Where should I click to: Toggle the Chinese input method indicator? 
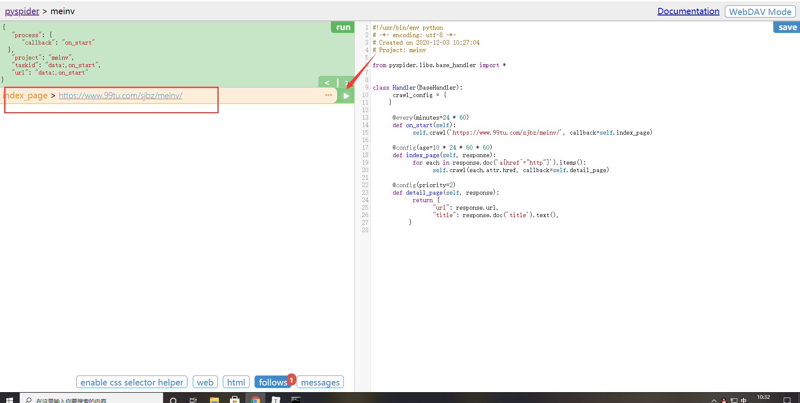pyautogui.click(x=744, y=400)
